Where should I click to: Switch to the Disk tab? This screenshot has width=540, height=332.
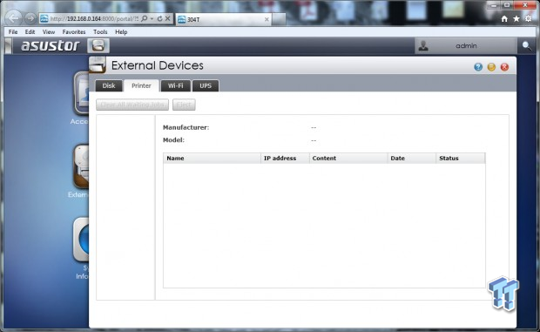109,85
